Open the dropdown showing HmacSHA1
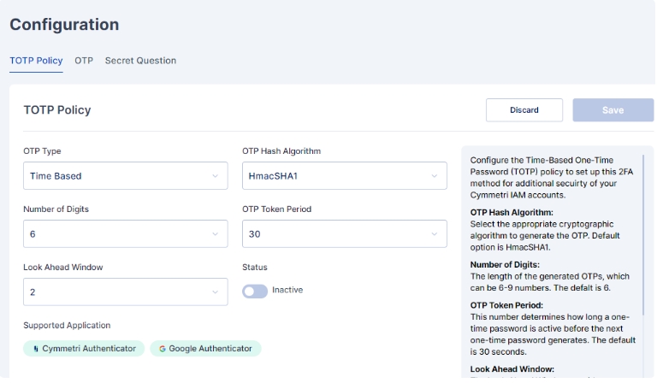 coord(338,176)
